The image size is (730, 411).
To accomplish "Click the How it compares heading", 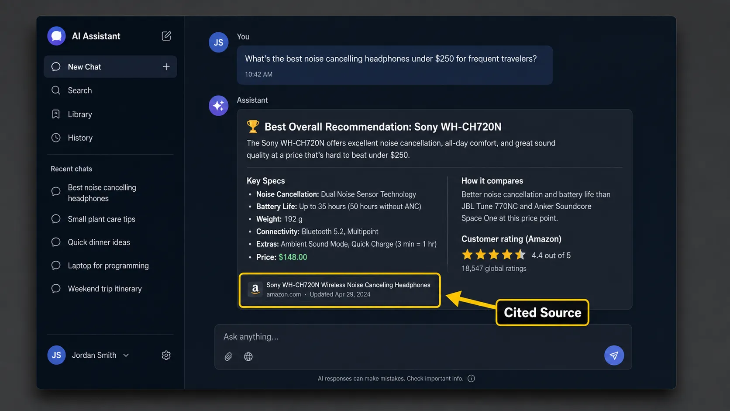I will coord(492,181).
